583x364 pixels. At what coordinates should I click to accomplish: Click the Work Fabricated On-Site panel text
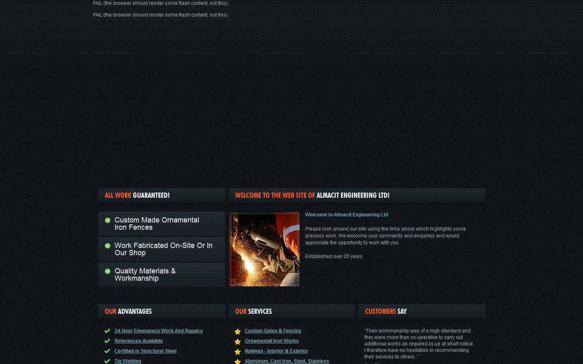(x=163, y=249)
